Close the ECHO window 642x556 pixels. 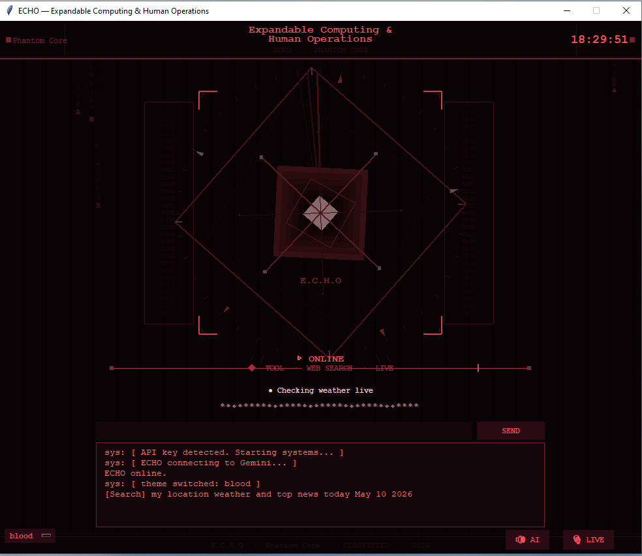[626, 10]
